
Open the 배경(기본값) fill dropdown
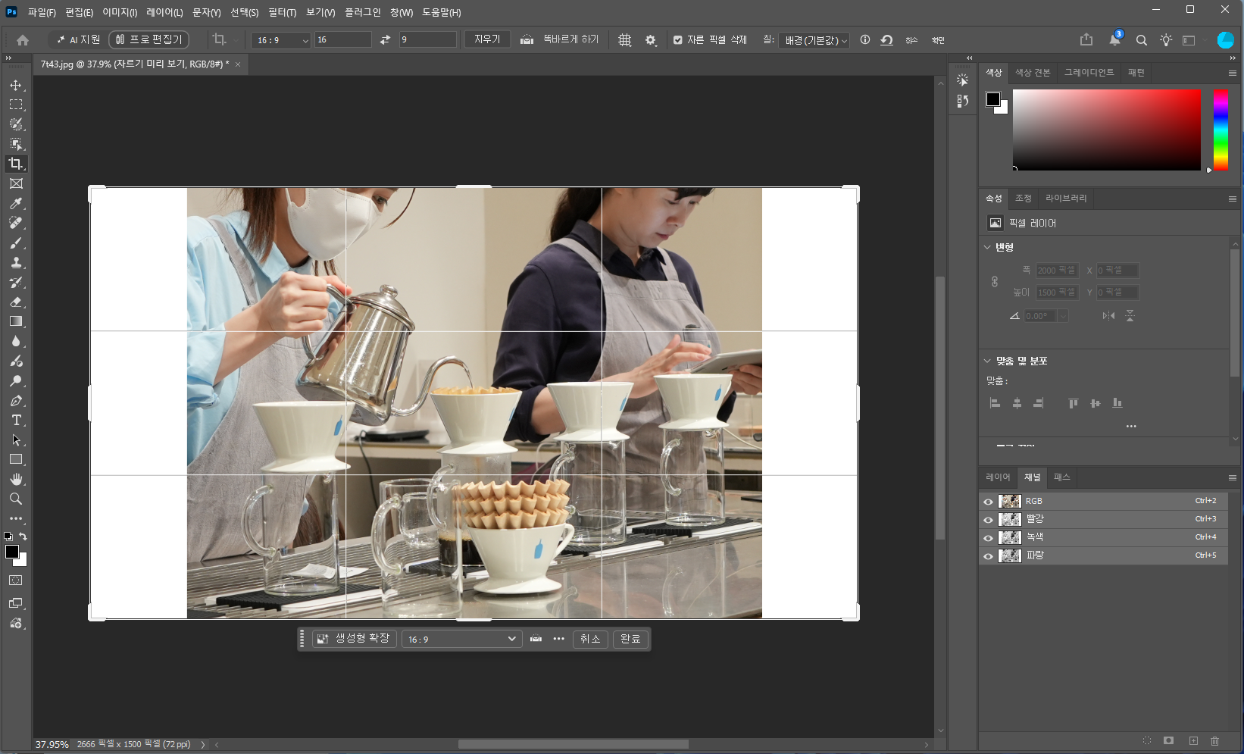click(x=814, y=40)
